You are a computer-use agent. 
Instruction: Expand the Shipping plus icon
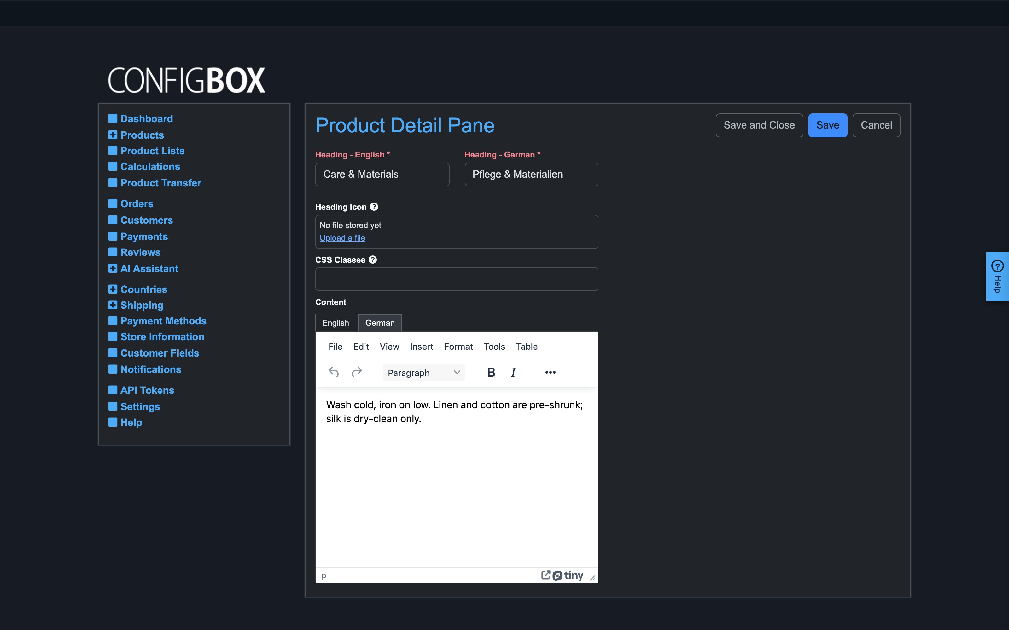[x=113, y=305]
